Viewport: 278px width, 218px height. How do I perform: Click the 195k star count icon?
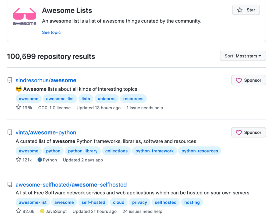tap(19, 107)
